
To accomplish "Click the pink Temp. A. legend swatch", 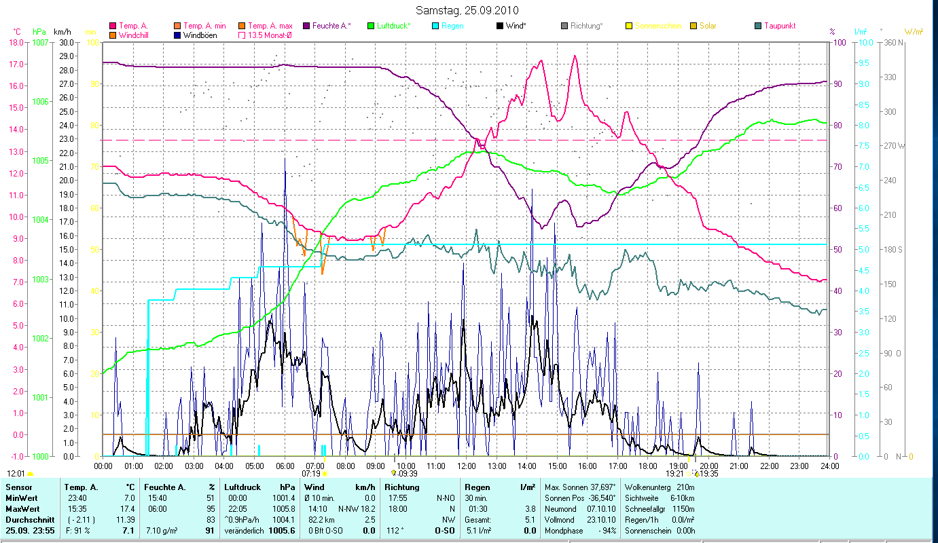I will click(x=113, y=26).
